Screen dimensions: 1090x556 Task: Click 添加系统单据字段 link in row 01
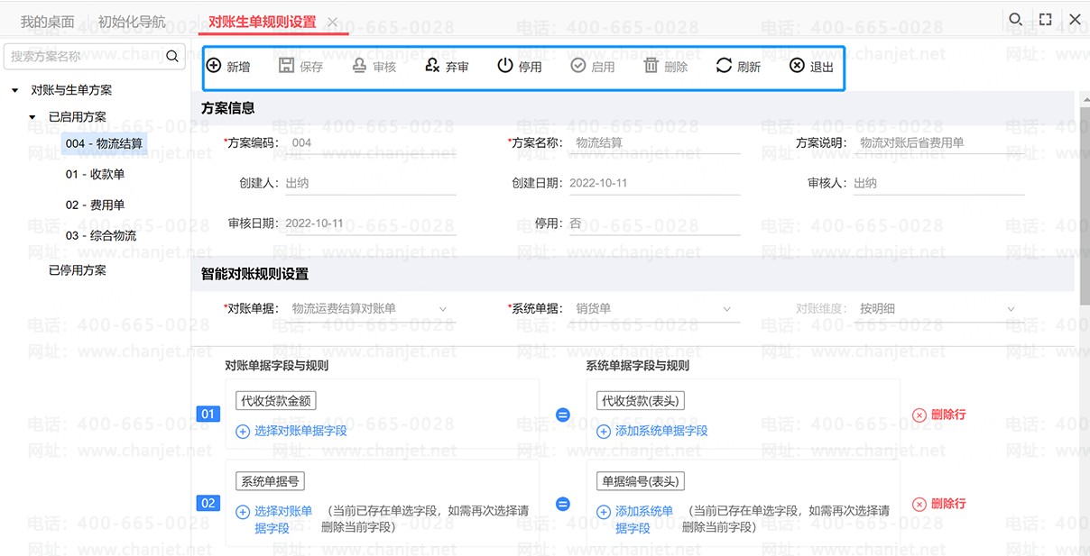(660, 431)
